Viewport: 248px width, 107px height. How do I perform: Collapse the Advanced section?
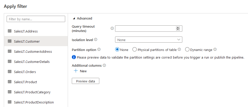tap(74, 19)
